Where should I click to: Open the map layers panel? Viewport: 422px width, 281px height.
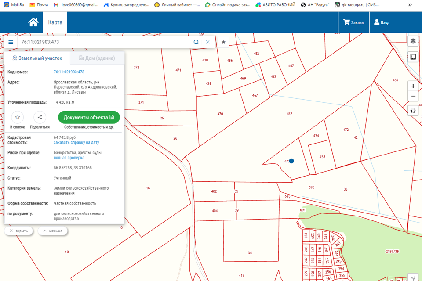(413, 41)
